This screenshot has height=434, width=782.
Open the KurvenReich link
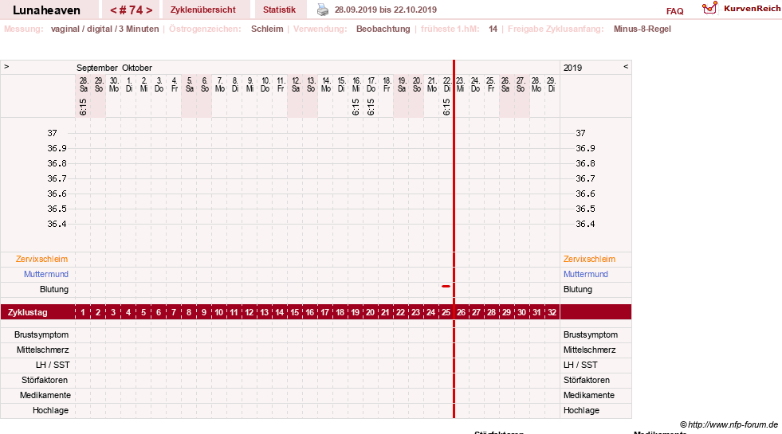coord(752,9)
